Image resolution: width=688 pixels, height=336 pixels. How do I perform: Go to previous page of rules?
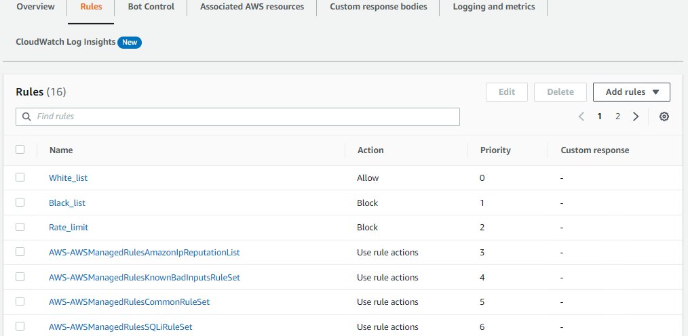coord(581,117)
